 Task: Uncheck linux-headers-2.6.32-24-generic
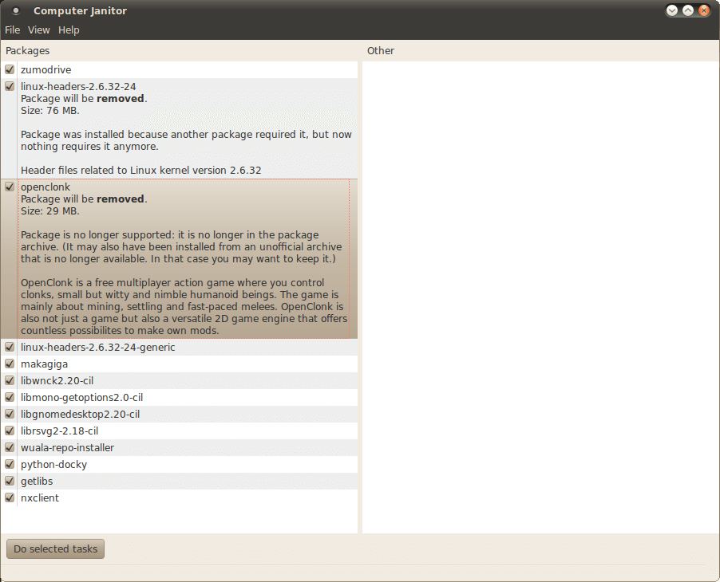pos(9,347)
